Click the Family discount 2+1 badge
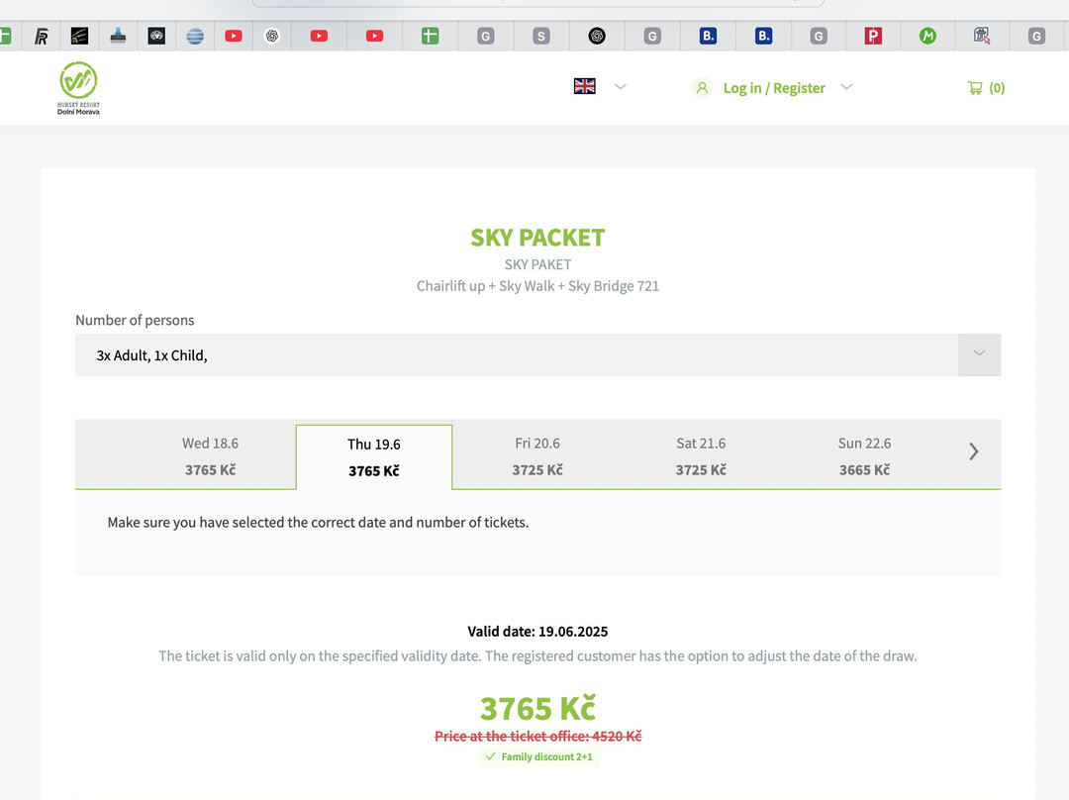This screenshot has height=800, width=1069. click(x=539, y=756)
